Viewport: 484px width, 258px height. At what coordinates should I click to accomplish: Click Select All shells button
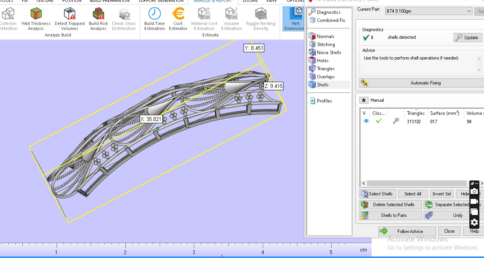413,194
